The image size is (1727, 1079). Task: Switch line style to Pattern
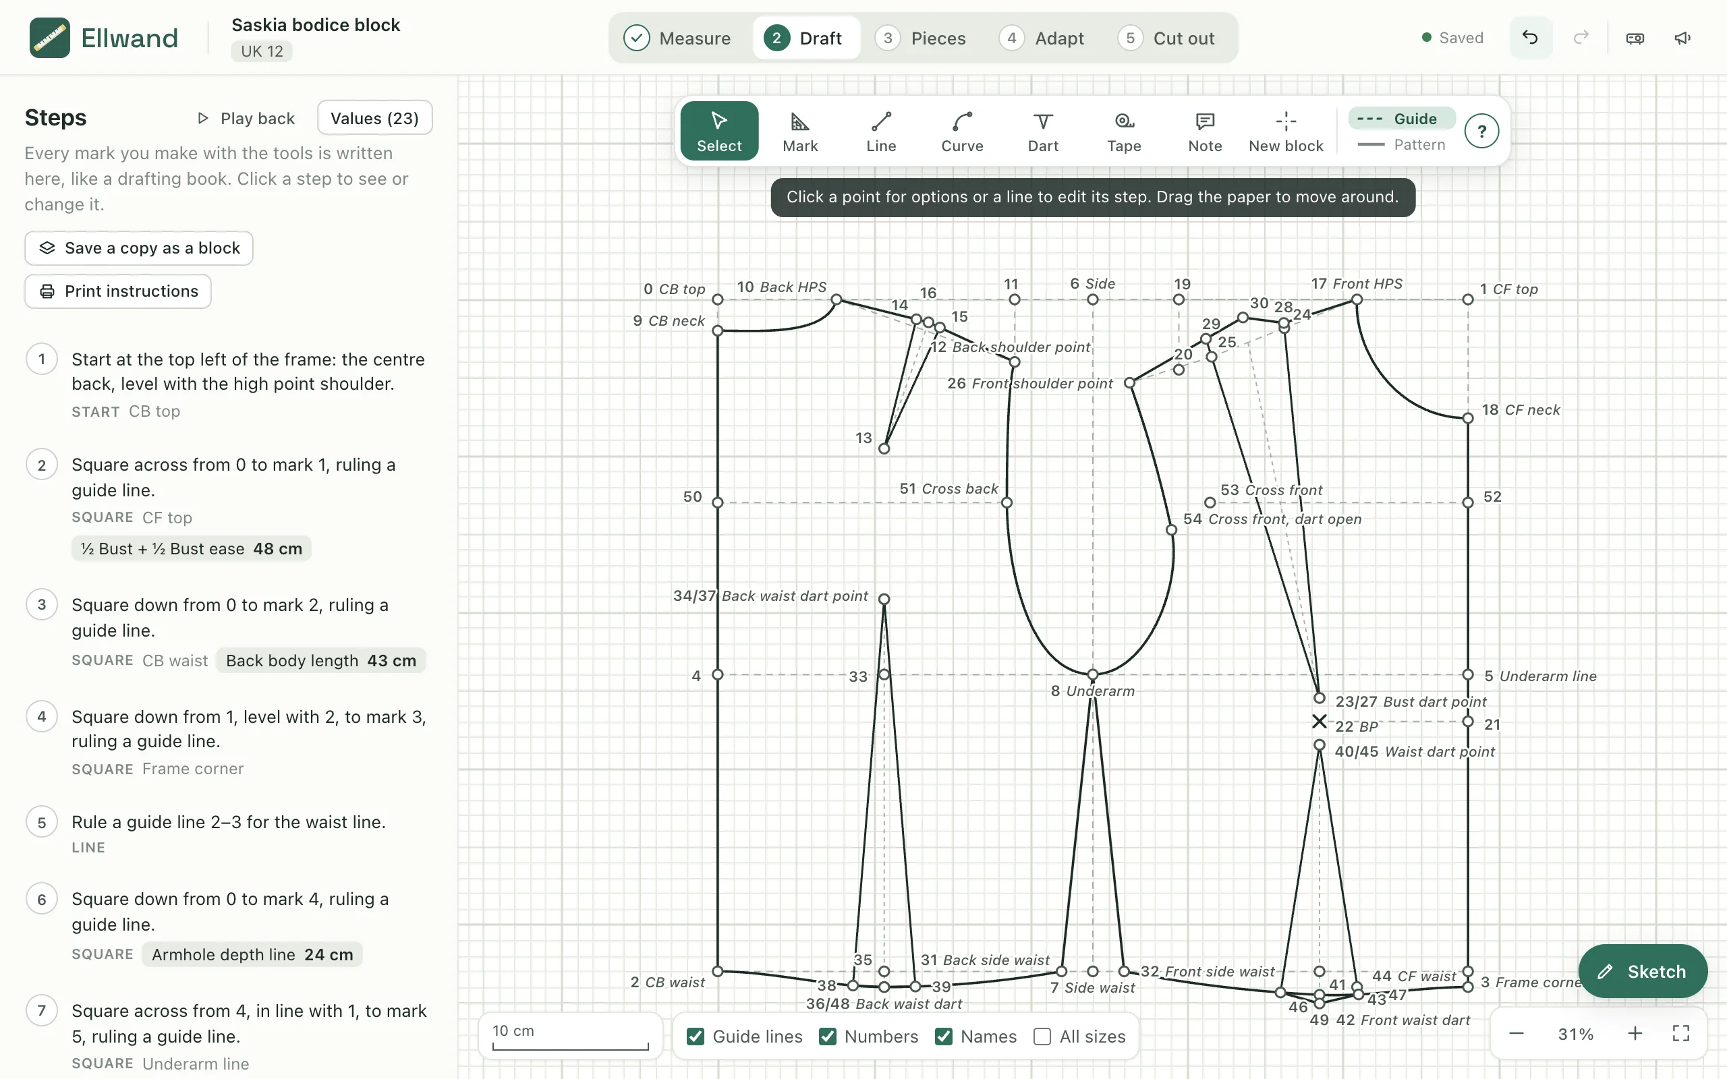coord(1401,145)
